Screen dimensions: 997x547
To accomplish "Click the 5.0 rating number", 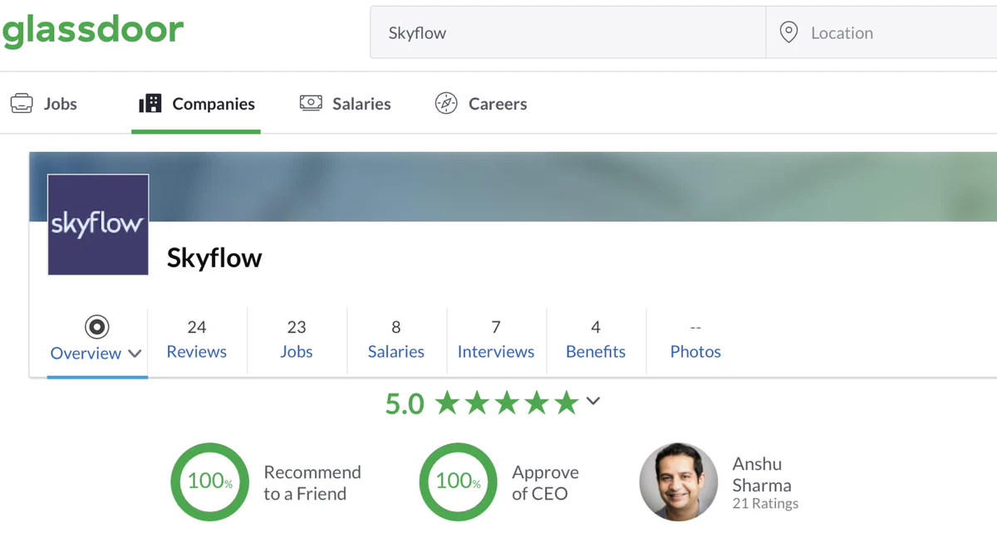I will click(405, 404).
